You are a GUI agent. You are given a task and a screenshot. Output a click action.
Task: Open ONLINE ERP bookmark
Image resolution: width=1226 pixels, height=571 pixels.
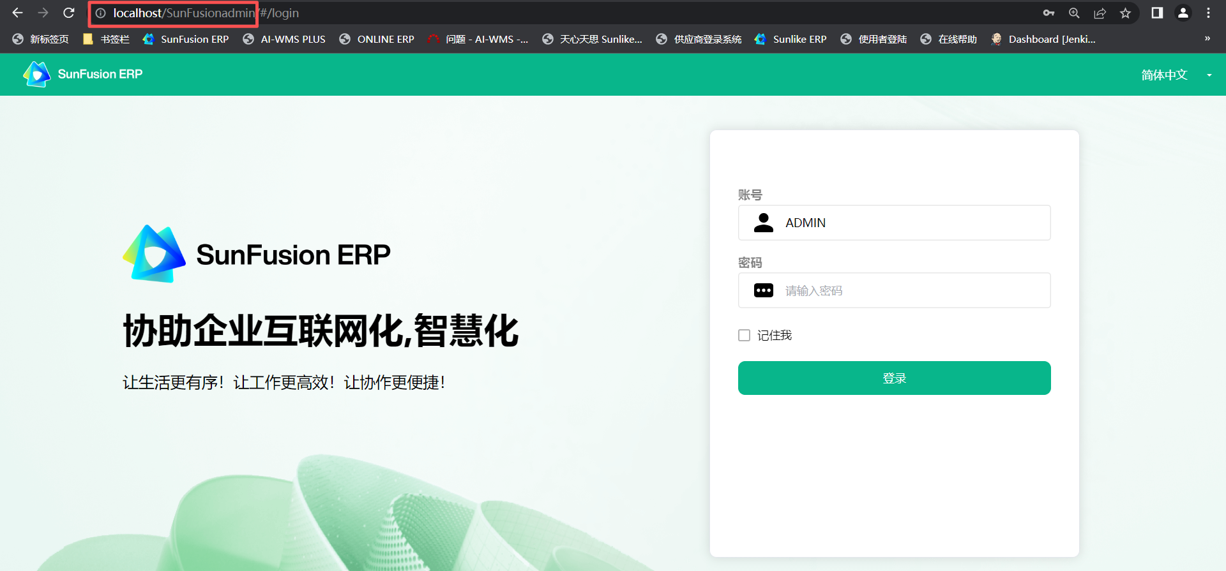tap(377, 39)
